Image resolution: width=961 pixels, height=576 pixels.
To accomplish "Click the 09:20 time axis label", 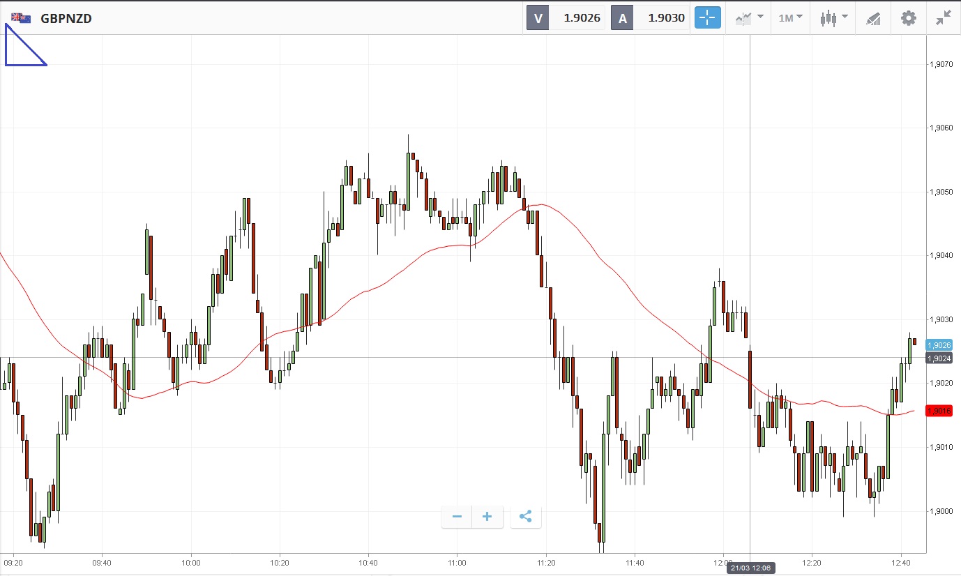I will (13, 562).
